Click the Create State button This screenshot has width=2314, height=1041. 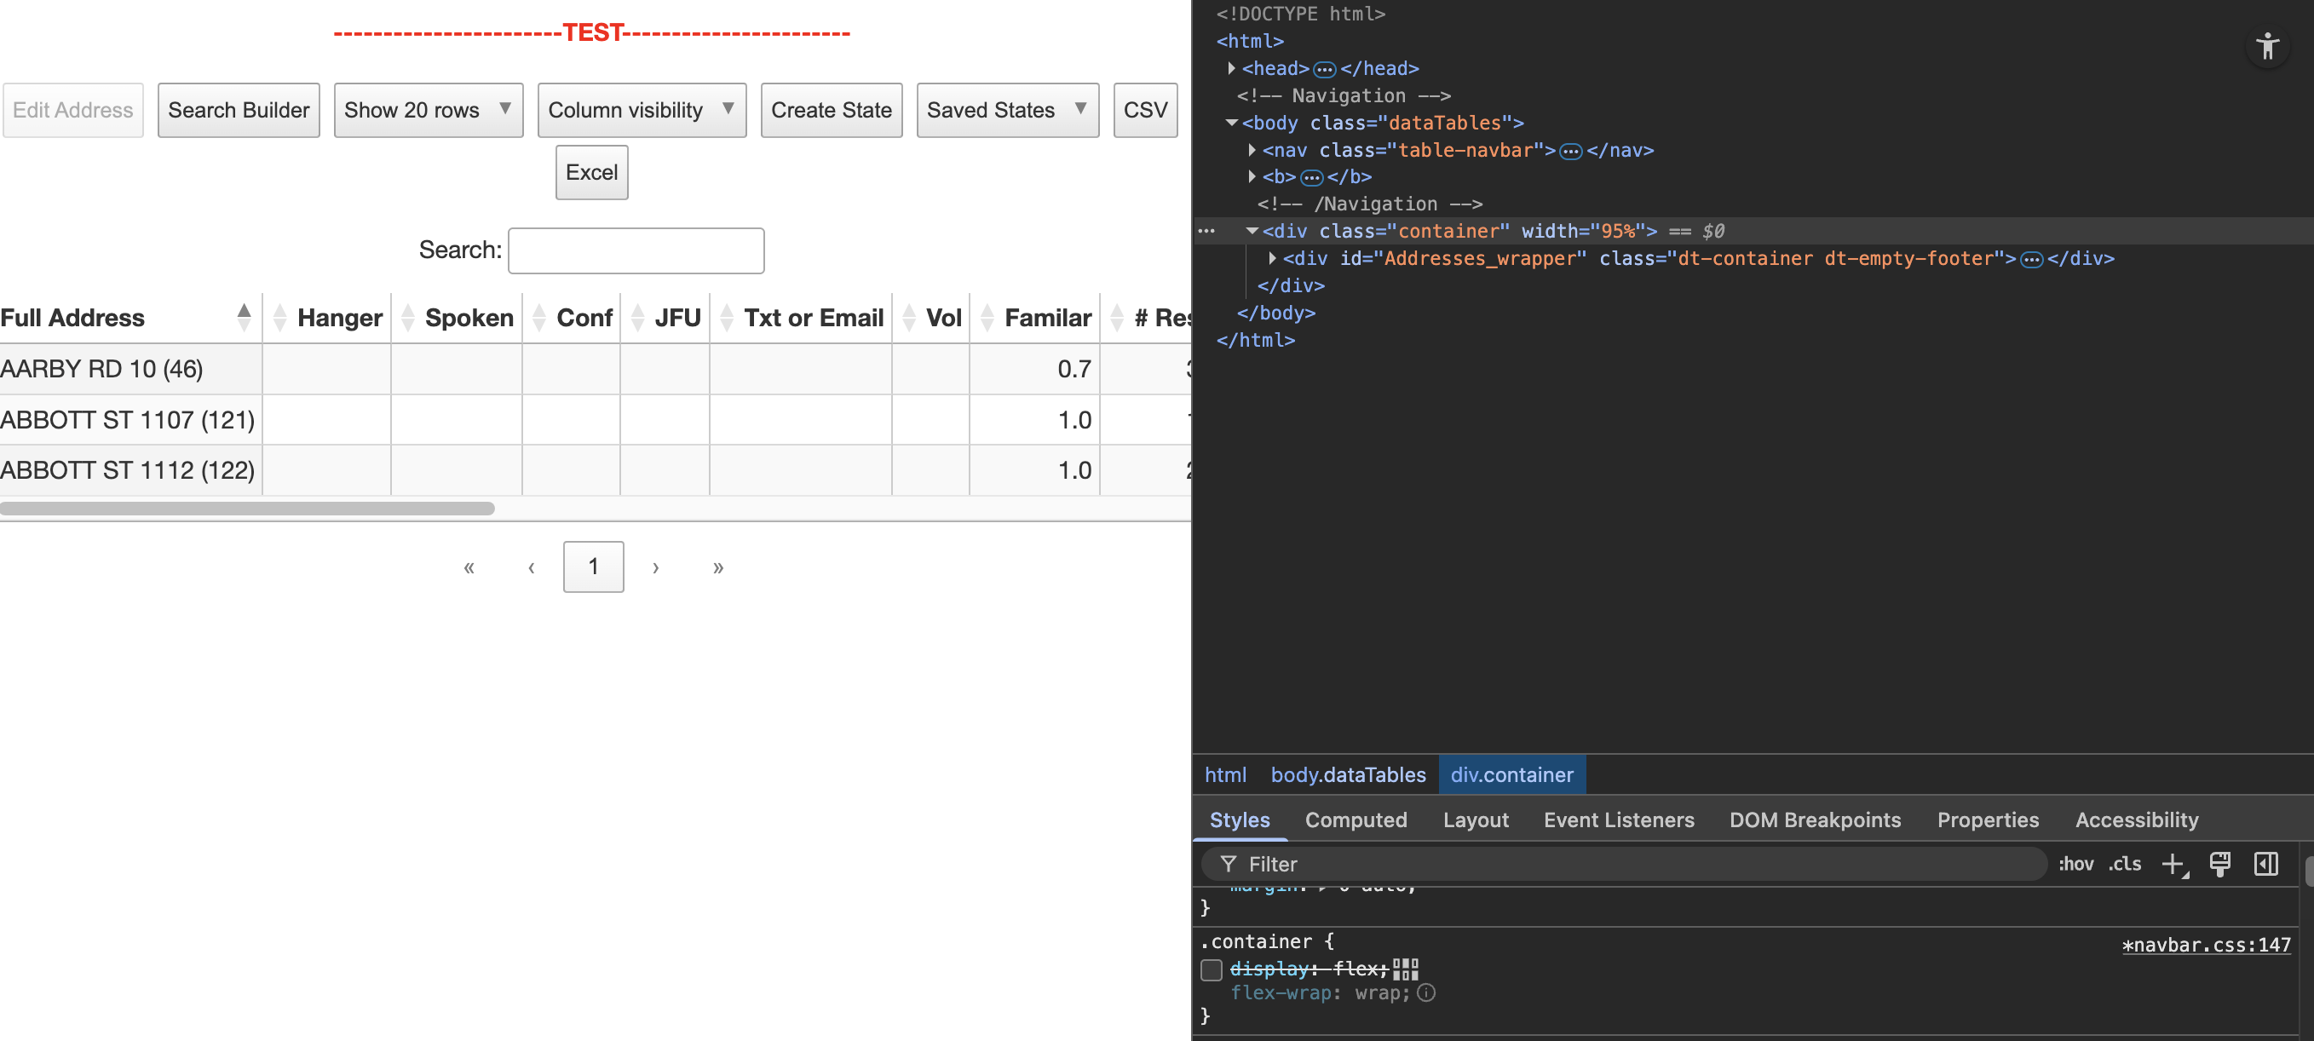[831, 111]
